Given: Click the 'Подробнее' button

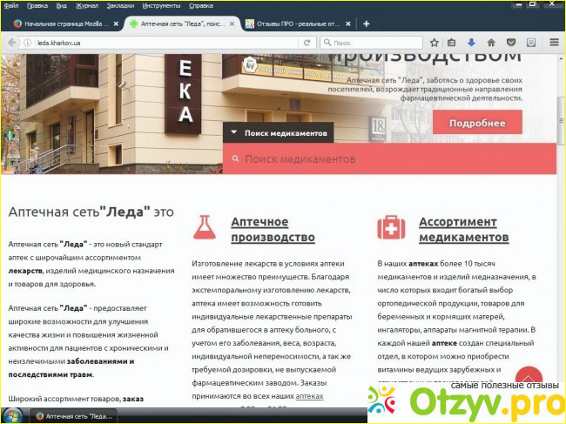Looking at the screenshot, I should tap(476, 123).
